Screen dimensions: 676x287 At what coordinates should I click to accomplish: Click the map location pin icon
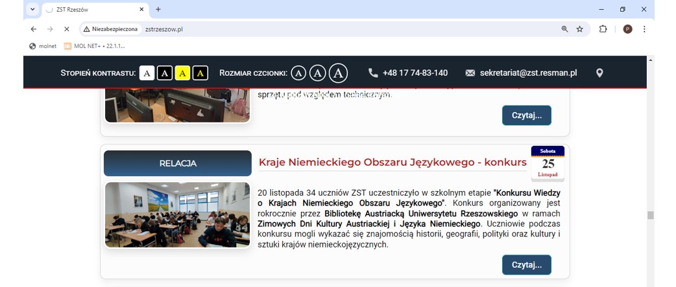point(599,73)
